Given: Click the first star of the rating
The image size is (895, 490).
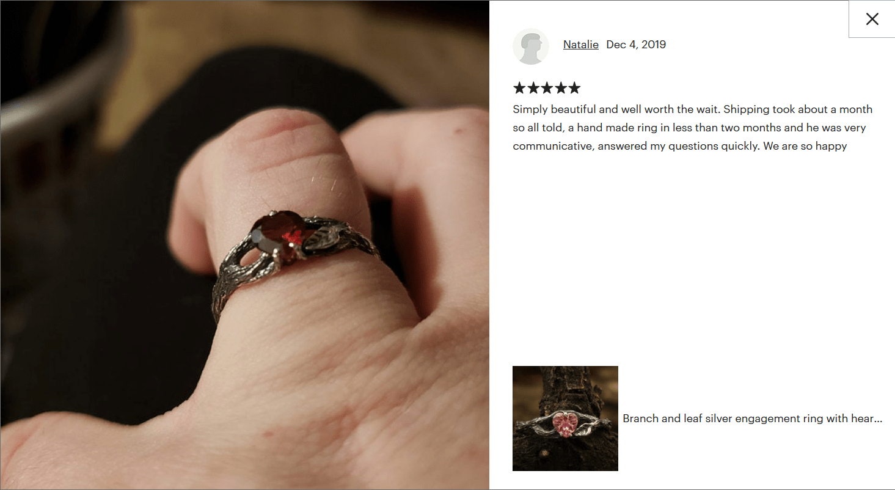Looking at the screenshot, I should (x=519, y=88).
